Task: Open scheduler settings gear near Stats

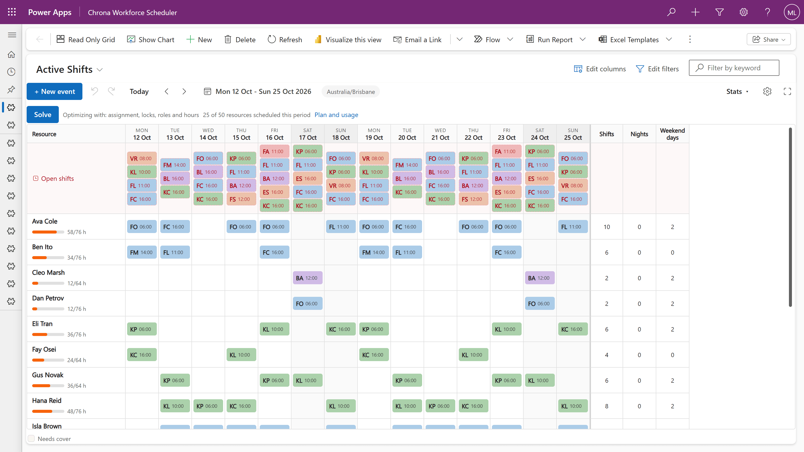Action: coord(767,91)
